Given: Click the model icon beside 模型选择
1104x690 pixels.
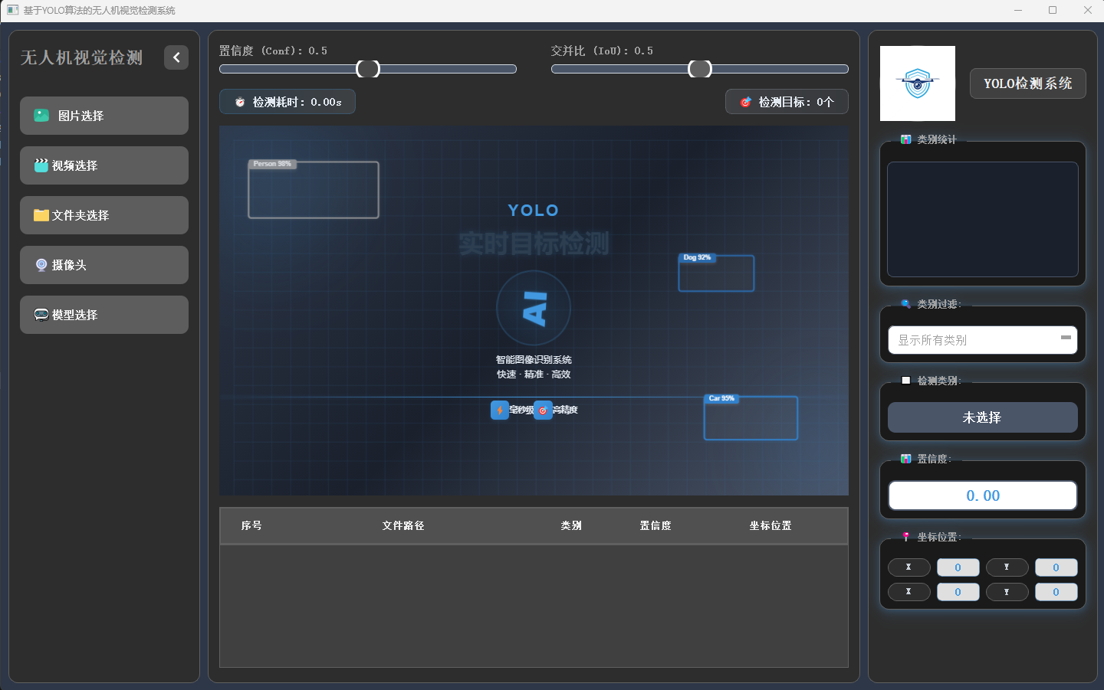Looking at the screenshot, I should (41, 314).
